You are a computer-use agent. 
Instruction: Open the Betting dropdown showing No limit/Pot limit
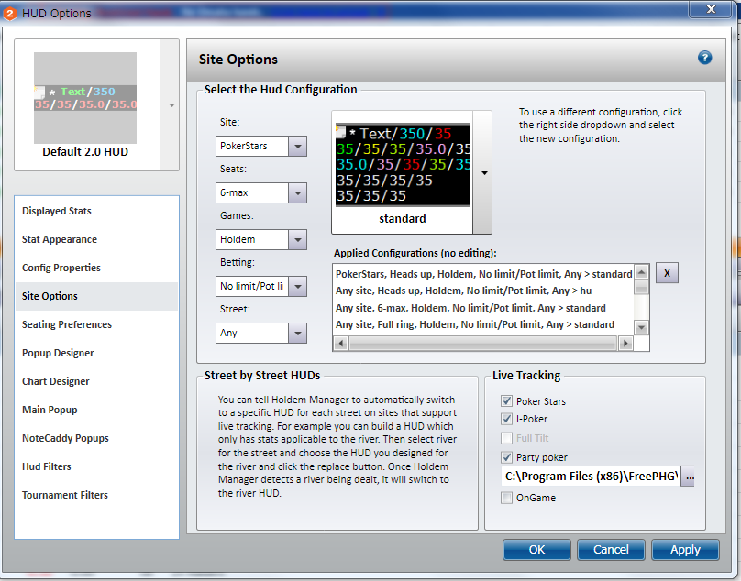point(297,286)
